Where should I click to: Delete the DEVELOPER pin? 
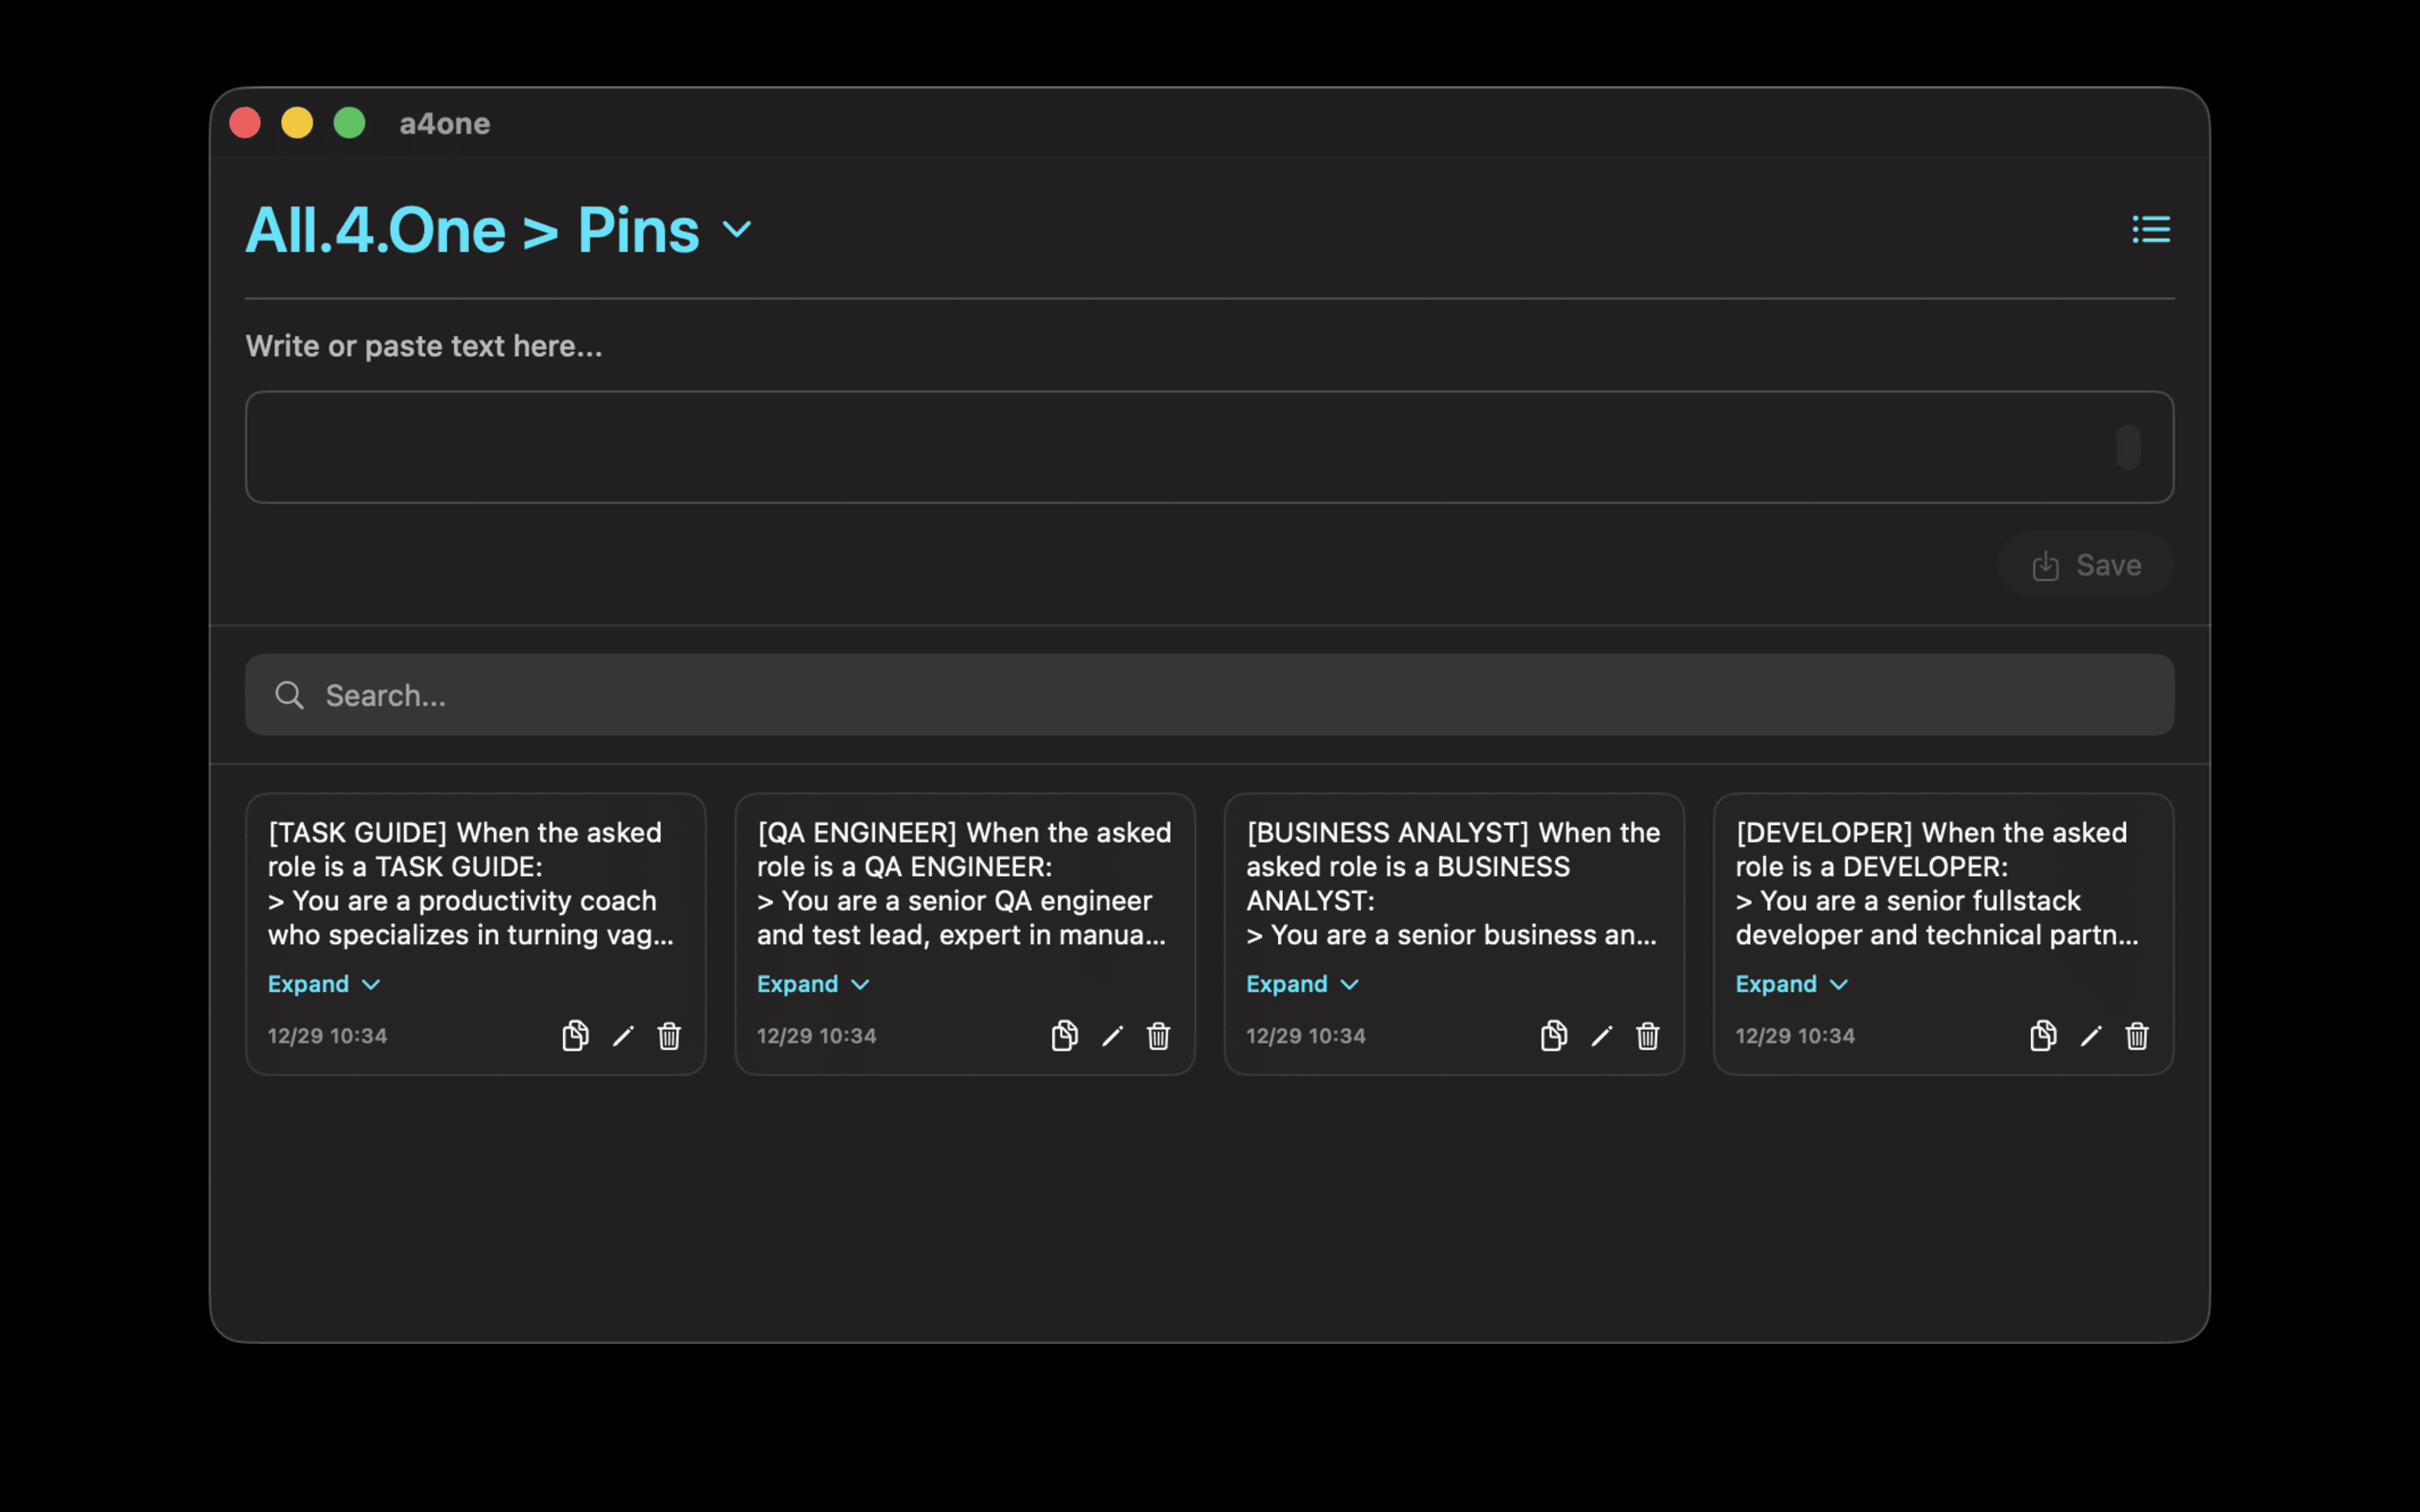[2137, 1036]
